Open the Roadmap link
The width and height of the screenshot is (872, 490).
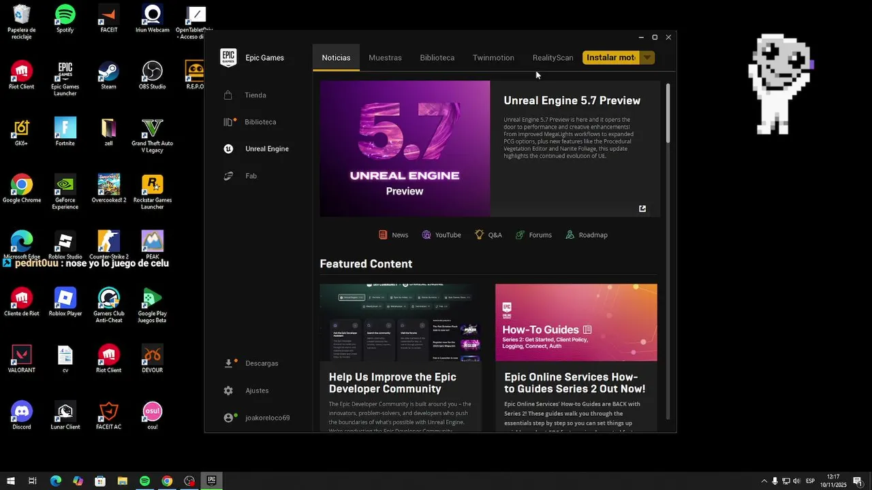pyautogui.click(x=586, y=235)
